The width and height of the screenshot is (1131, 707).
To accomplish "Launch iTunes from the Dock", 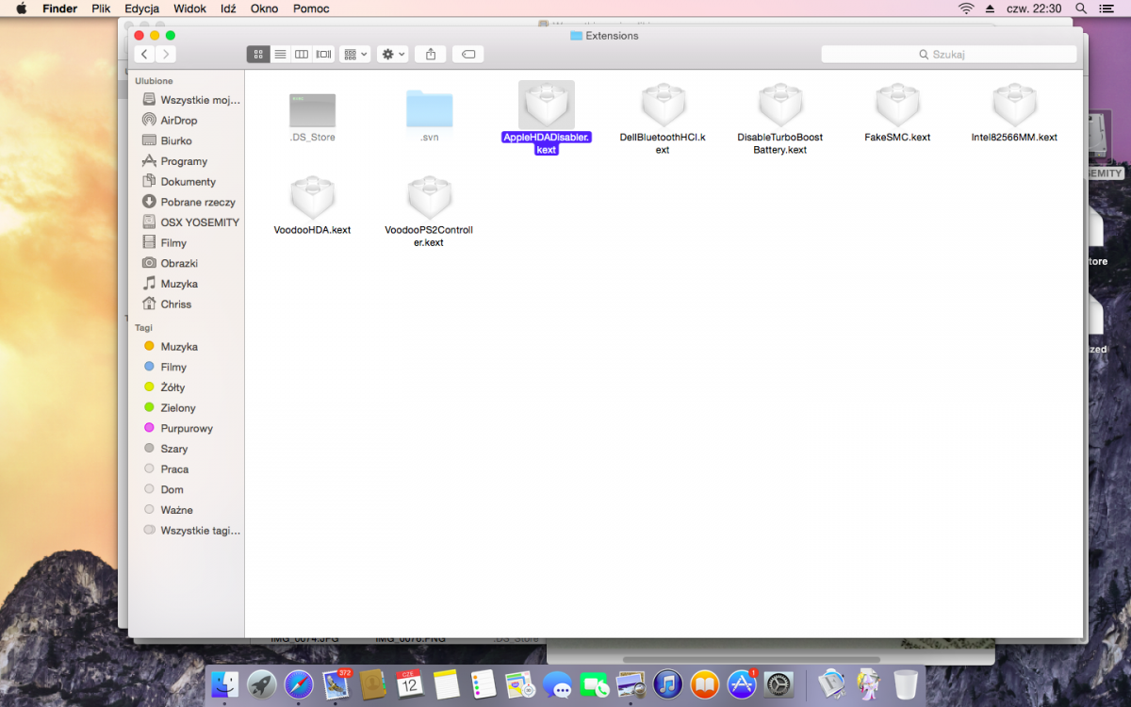I will pos(668,683).
